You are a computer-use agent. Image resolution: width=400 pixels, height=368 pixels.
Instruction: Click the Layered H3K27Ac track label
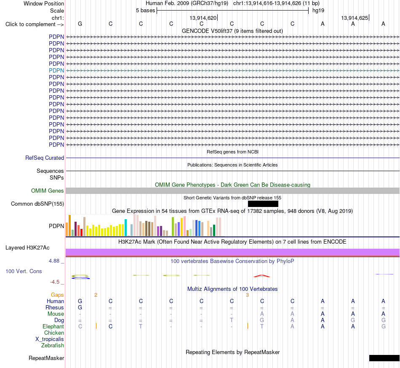pos(27,248)
